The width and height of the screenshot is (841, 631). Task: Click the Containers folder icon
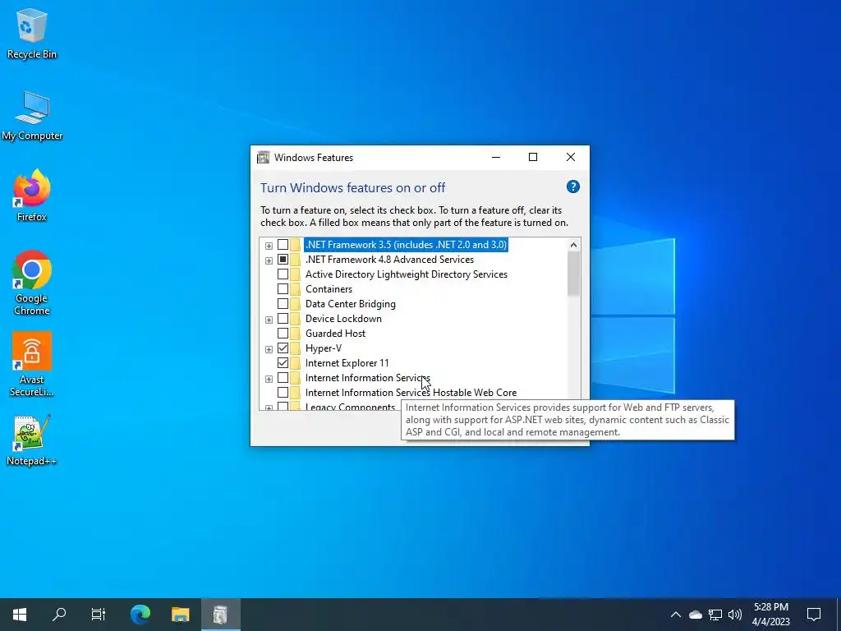296,288
